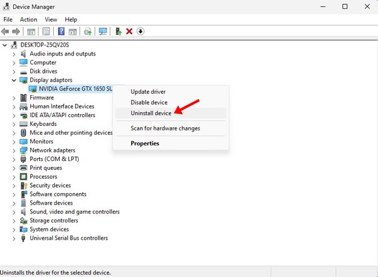Collapse the DESKTOP-25QV20S root node

tap(4, 45)
